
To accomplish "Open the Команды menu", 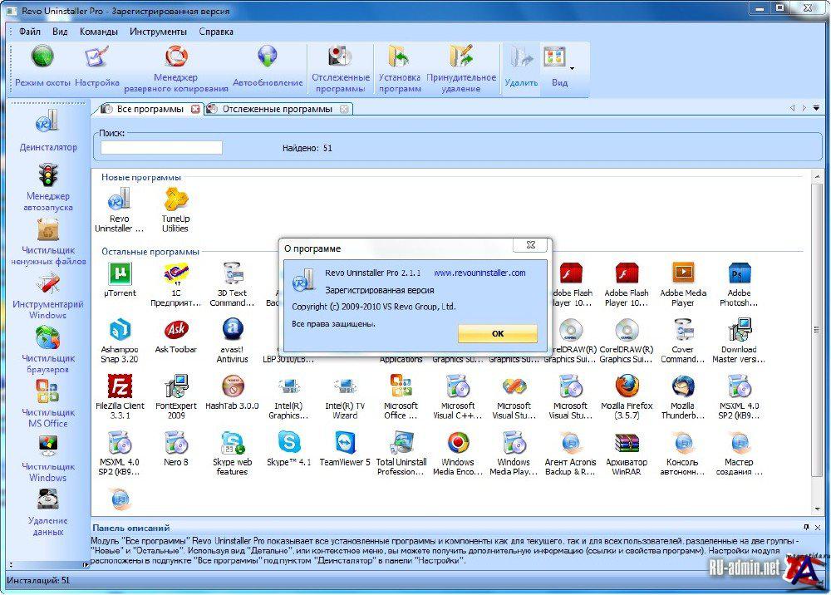I will (x=98, y=32).
